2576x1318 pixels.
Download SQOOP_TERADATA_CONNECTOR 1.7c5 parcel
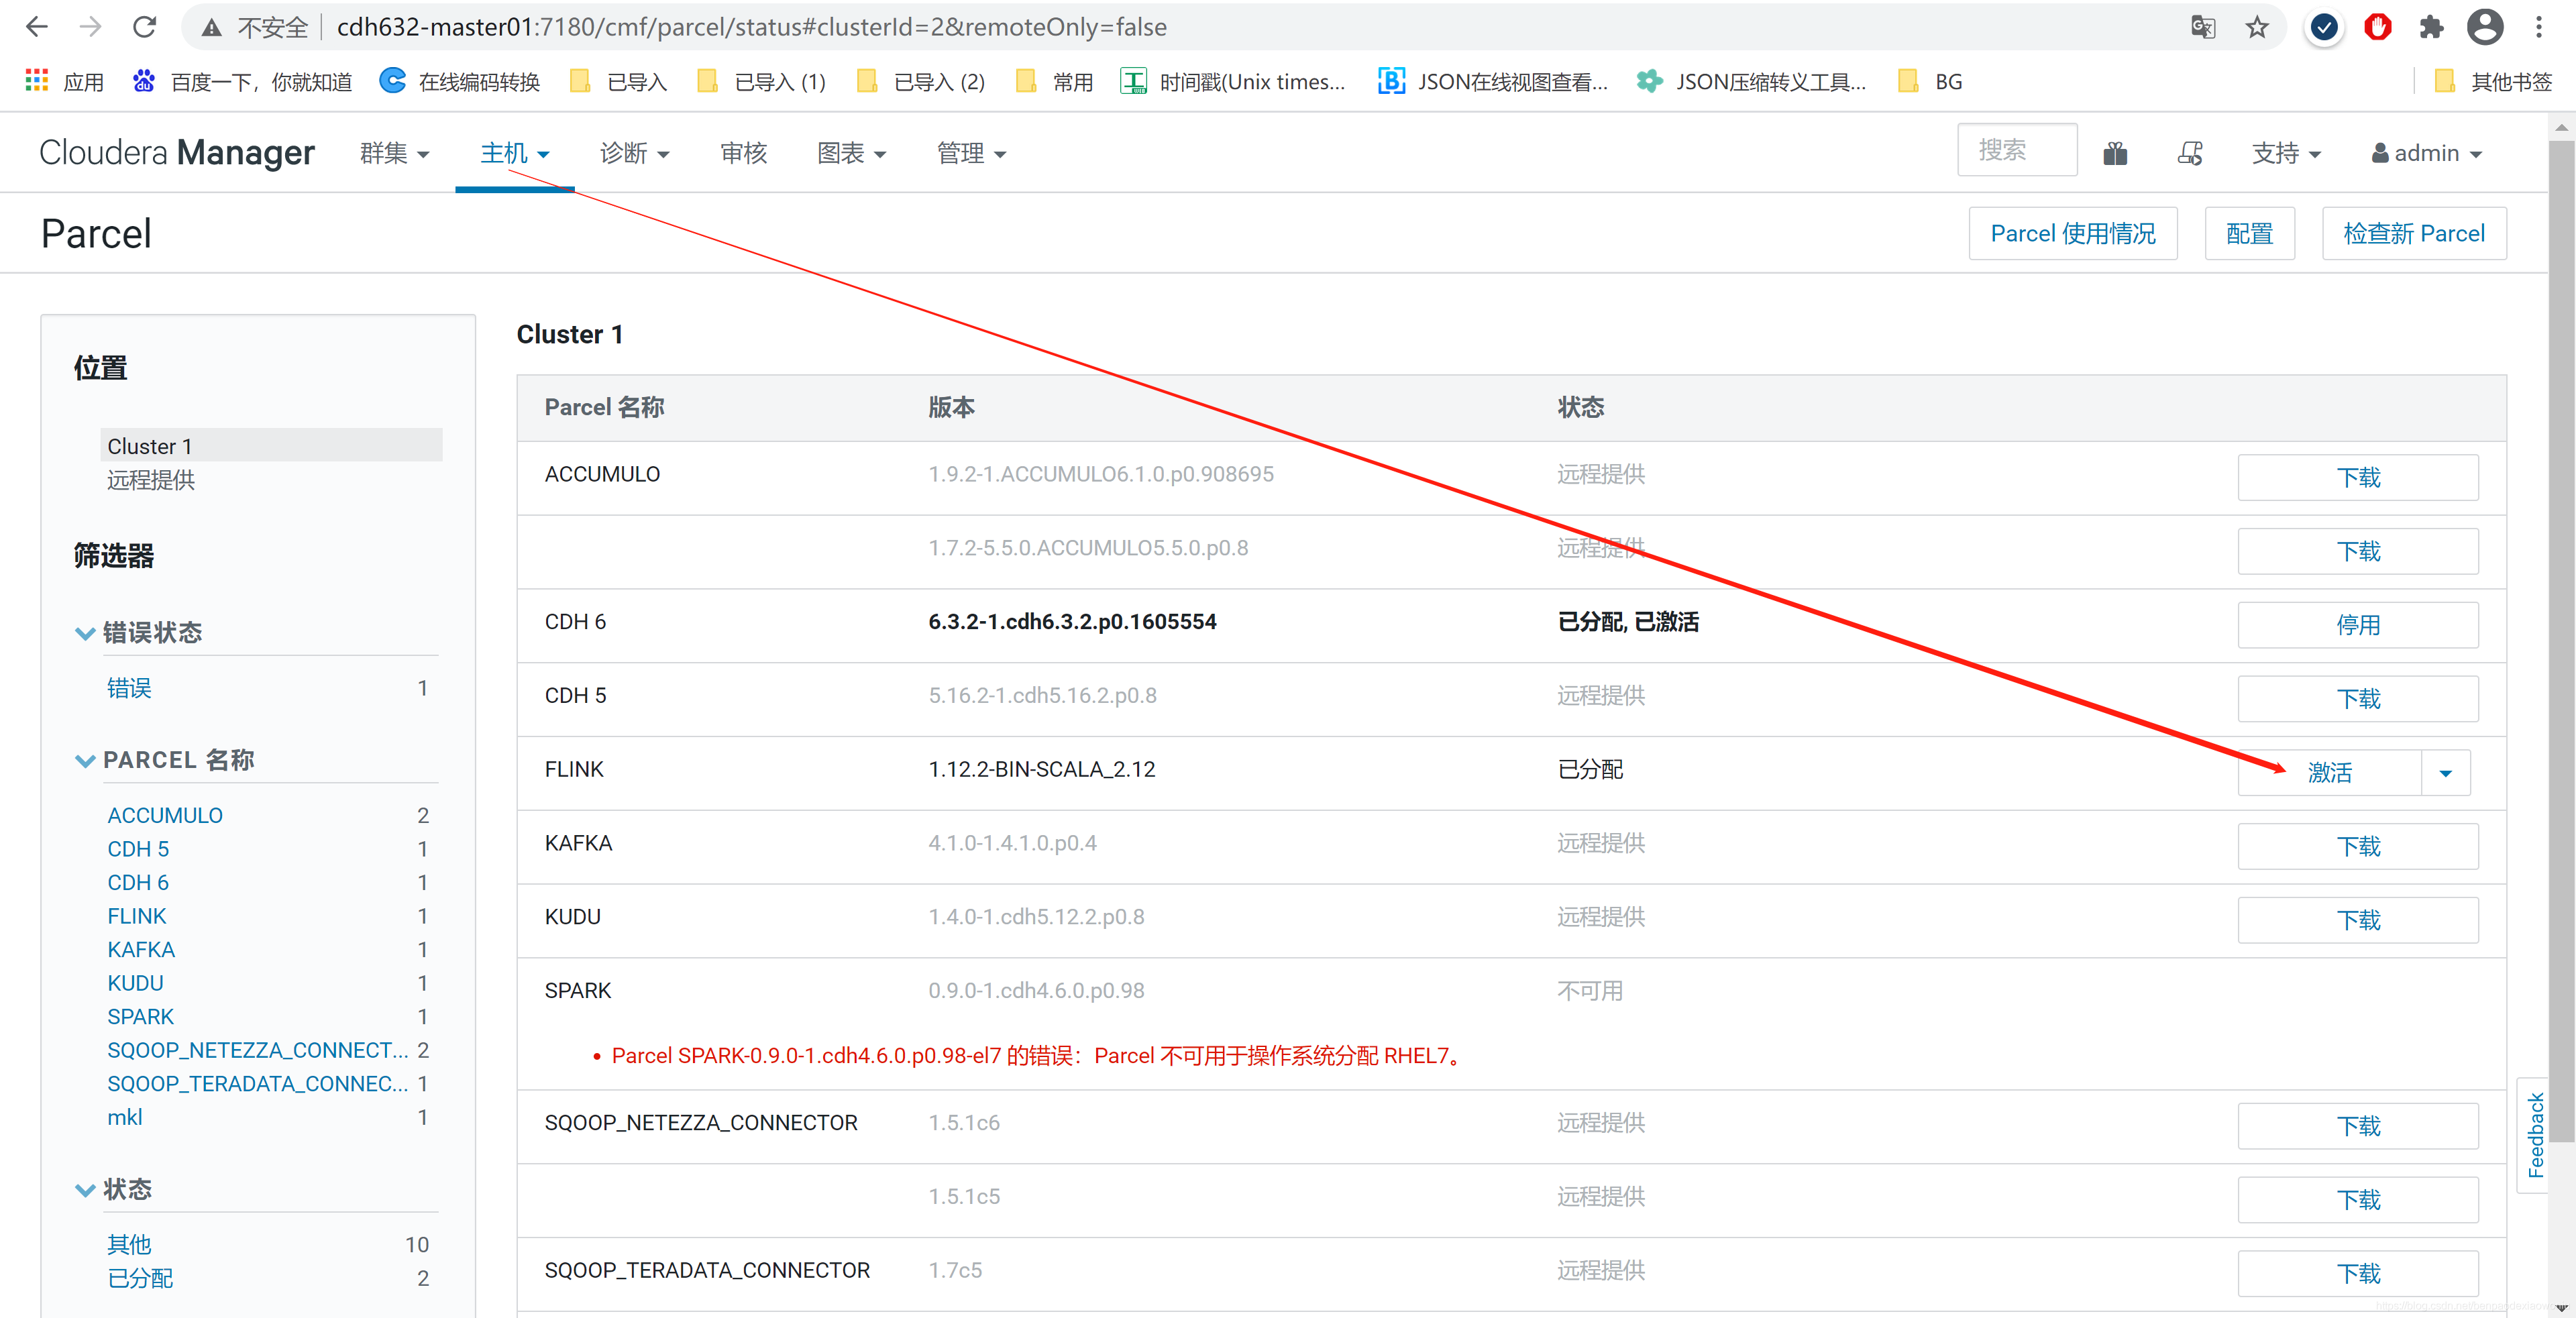(x=2358, y=1273)
